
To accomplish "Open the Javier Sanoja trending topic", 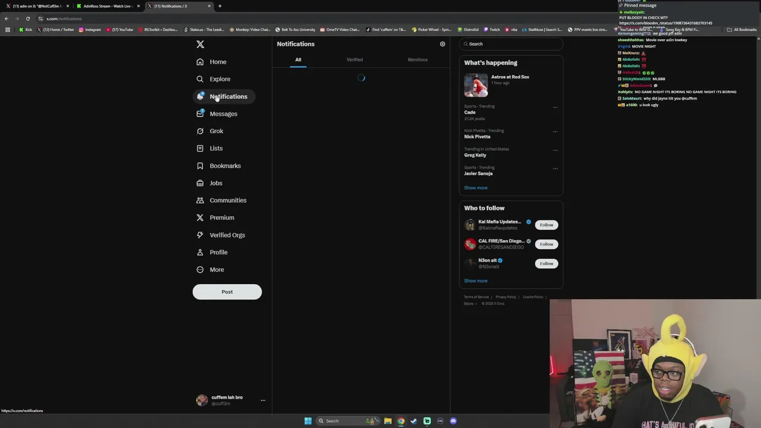I will tap(479, 174).
